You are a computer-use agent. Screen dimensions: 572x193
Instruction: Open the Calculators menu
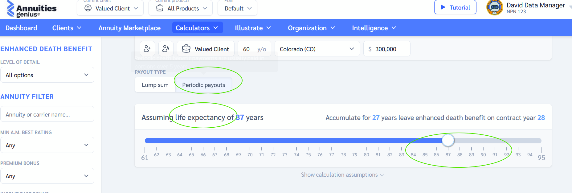click(197, 28)
